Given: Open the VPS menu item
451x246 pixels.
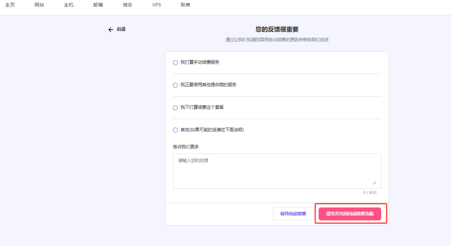Looking at the screenshot, I should pyautogui.click(x=156, y=5).
